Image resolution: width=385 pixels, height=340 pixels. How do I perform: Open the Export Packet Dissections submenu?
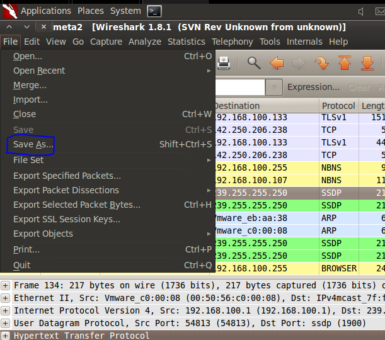pyautogui.click(x=108, y=190)
